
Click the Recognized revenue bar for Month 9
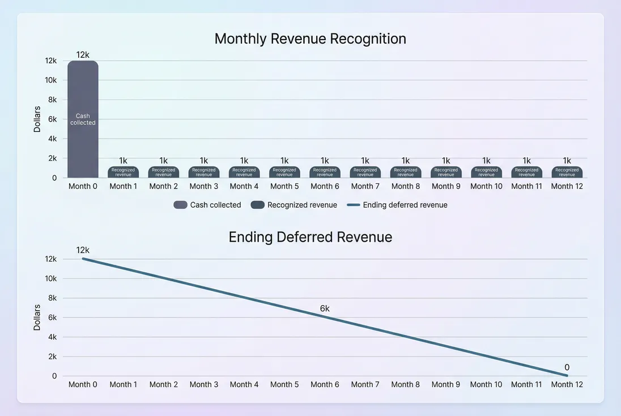pos(446,171)
